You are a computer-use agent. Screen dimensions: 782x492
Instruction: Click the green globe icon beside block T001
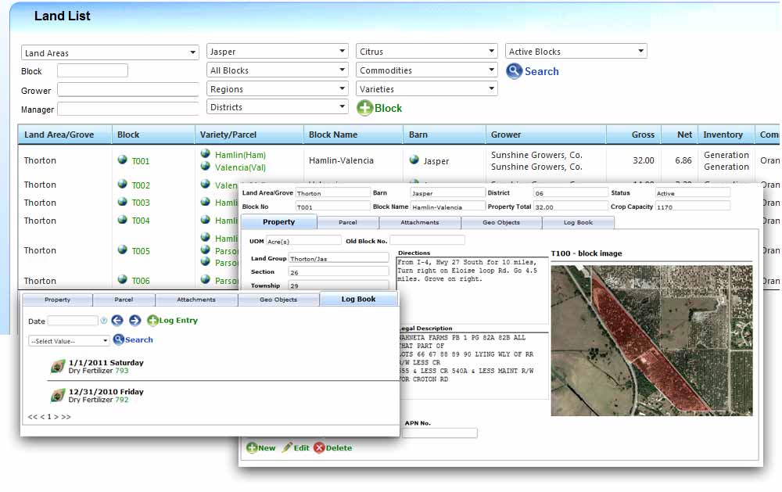pos(124,160)
